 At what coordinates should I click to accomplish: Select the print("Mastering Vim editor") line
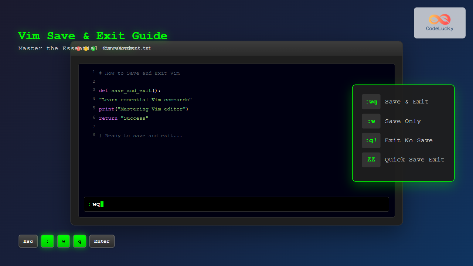[x=143, y=109]
